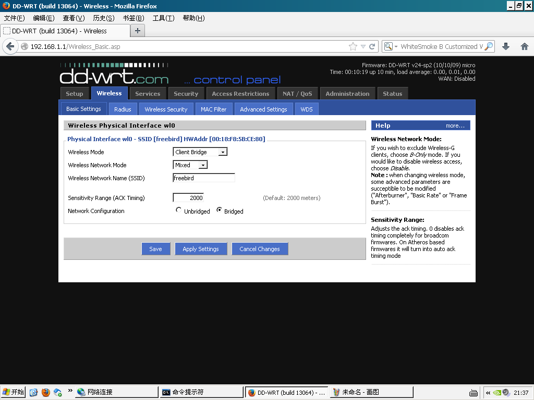Open the Wireless Security sub-tab
Screen dimensions: 534x400
[x=166, y=109]
